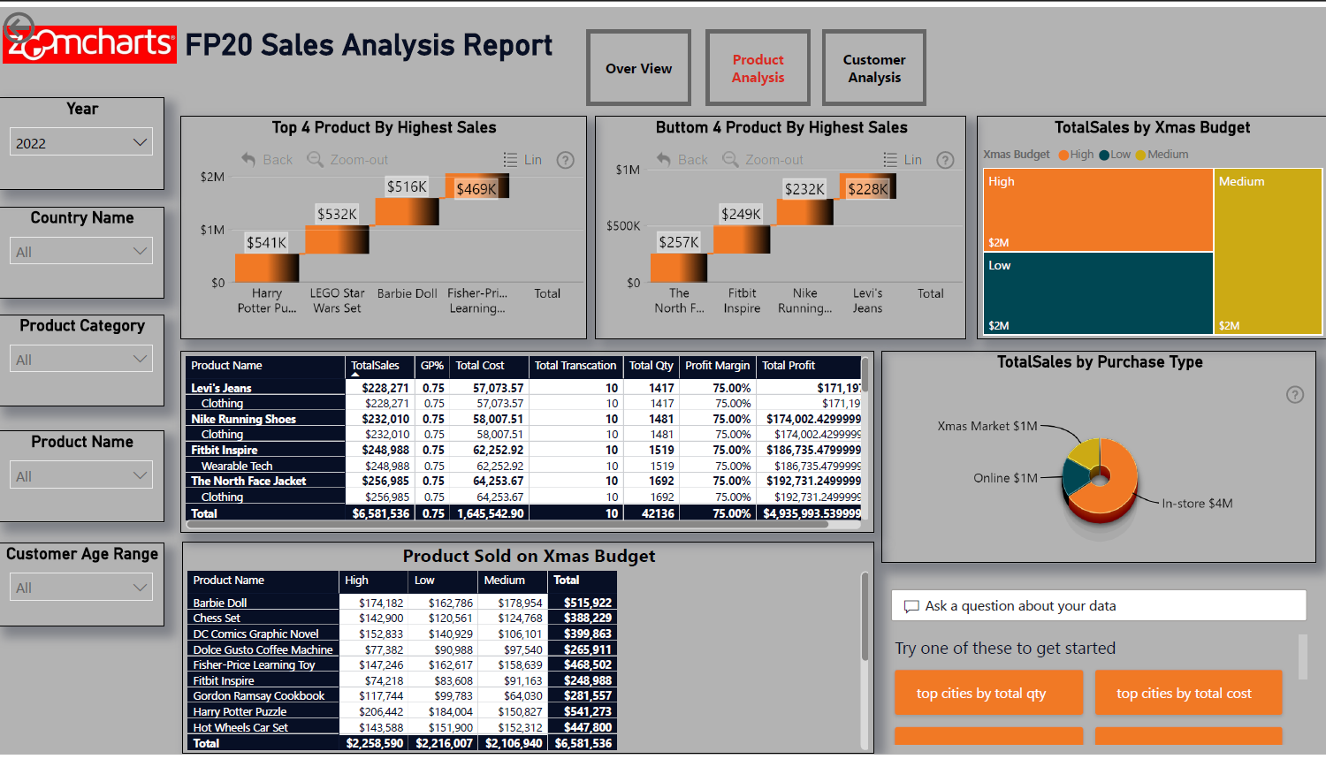Click help icon in TotalSales by Purchase Type

point(1295,395)
